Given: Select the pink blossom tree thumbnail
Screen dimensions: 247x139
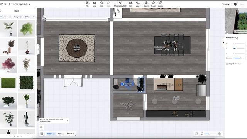Looking at the screenshot, I should [x=8, y=65].
